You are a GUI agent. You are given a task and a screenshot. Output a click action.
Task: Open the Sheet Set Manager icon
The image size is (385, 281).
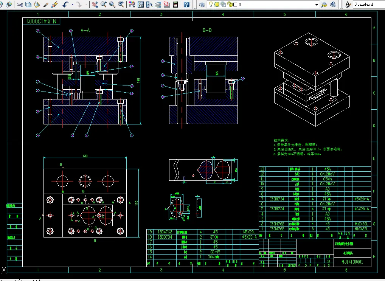pyautogui.click(x=158, y=5)
